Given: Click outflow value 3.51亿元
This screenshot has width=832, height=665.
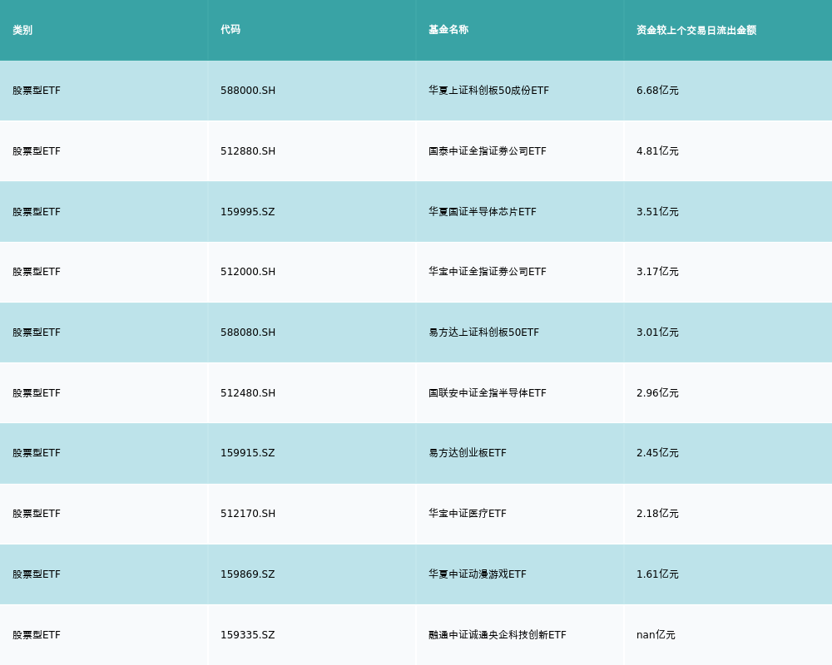Looking at the screenshot, I should click(657, 212).
